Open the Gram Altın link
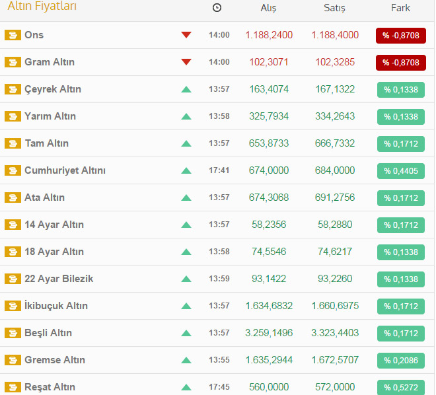Screen dimensions: 436x395 pos(50,62)
